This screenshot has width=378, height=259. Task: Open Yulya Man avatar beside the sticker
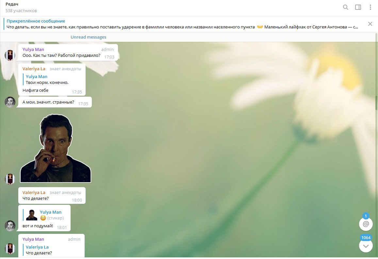click(10, 179)
